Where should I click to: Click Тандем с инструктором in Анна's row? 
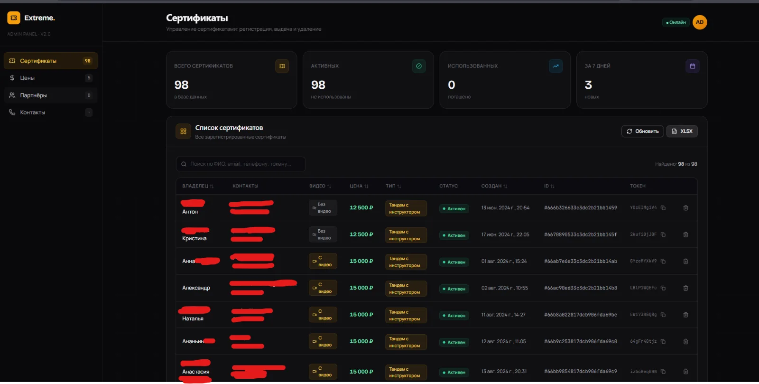click(406, 262)
